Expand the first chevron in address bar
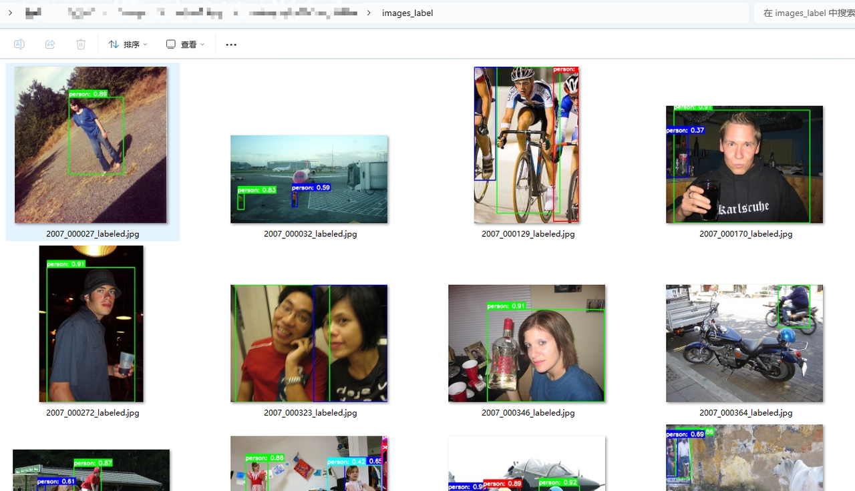Image resolution: width=855 pixels, height=491 pixels. 10,13
